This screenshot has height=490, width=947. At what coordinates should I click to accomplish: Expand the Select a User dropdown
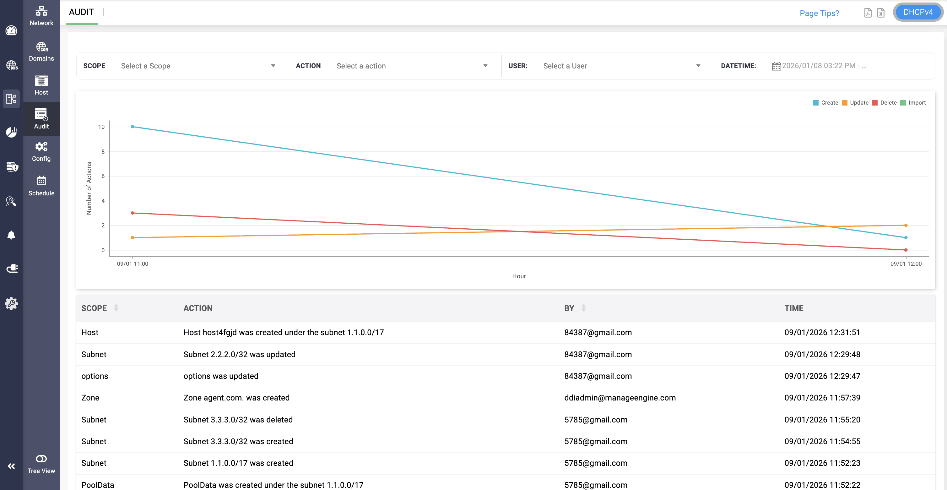pyautogui.click(x=621, y=66)
